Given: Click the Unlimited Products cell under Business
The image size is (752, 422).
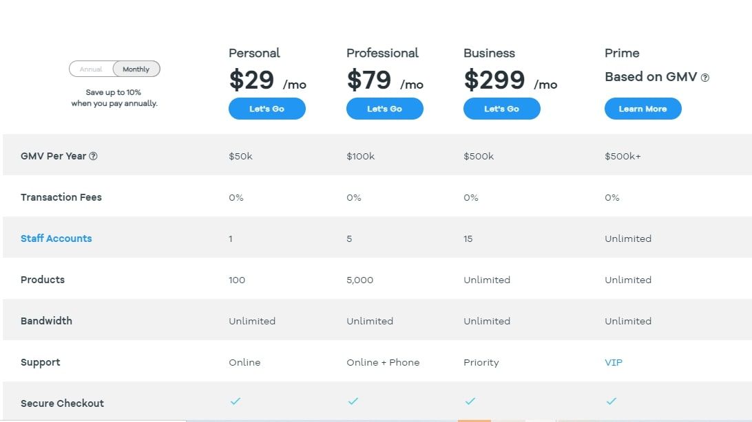Looking at the screenshot, I should [487, 280].
